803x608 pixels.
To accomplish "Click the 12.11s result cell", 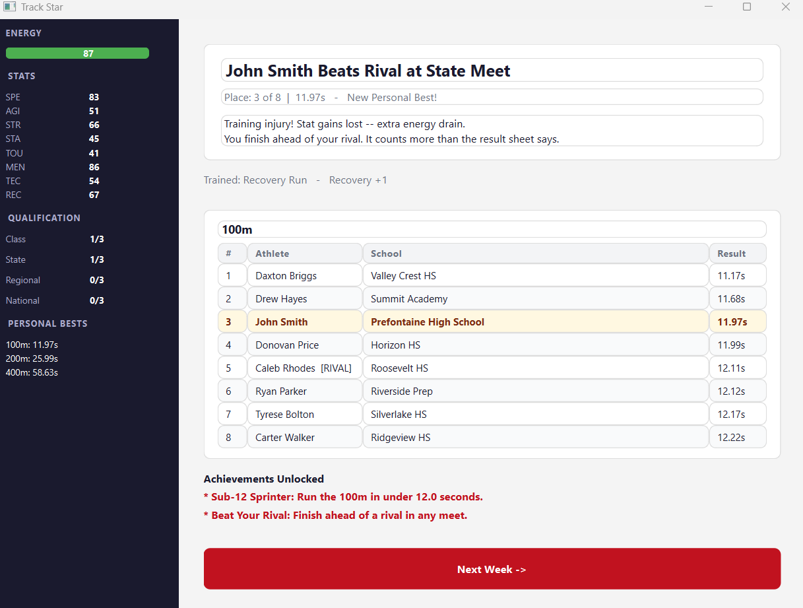I will click(738, 368).
